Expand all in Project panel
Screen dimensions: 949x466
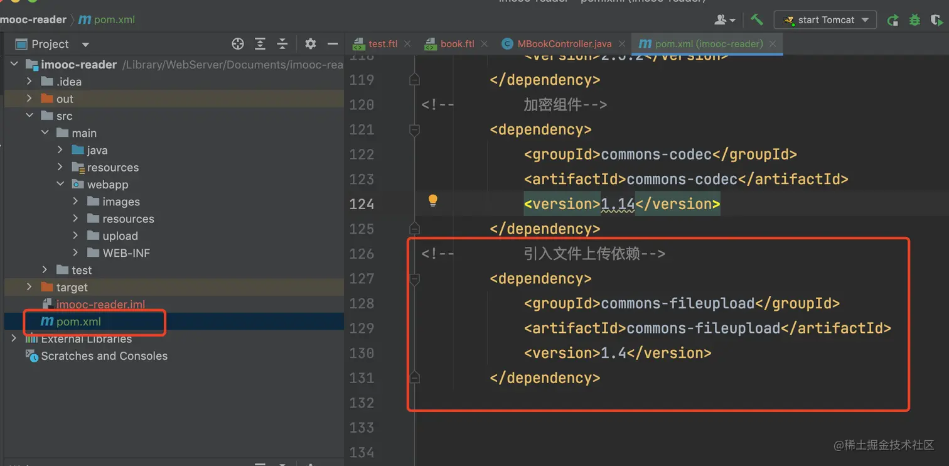click(260, 44)
